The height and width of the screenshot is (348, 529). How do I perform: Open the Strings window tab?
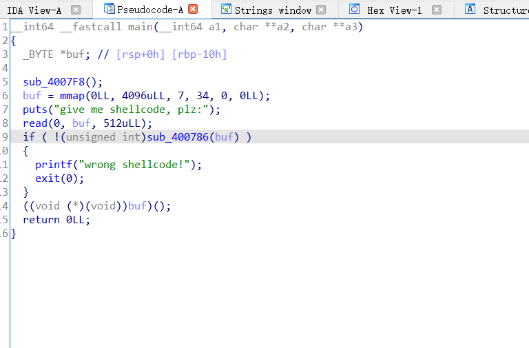pyautogui.click(x=273, y=10)
